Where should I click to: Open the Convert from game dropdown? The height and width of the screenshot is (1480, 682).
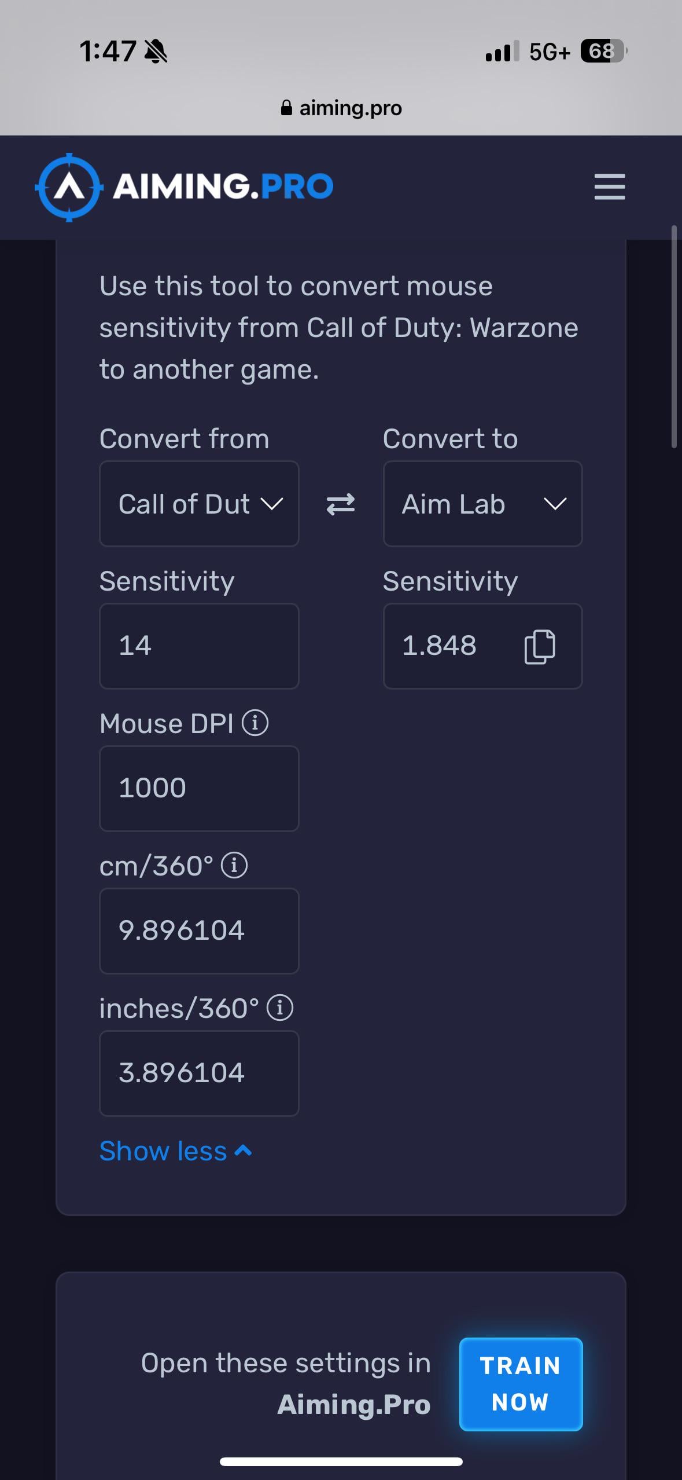point(199,504)
